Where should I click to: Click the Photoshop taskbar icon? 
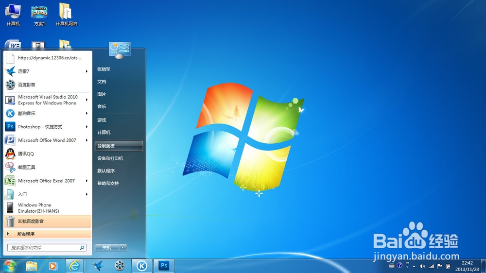[164, 266]
